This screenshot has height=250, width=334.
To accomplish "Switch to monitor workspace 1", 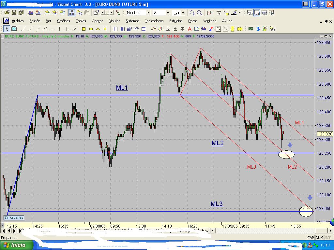I will coord(250,13).
